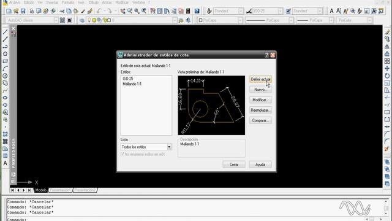Click the Nuevo... button
392x221 pixels.
tap(260, 90)
